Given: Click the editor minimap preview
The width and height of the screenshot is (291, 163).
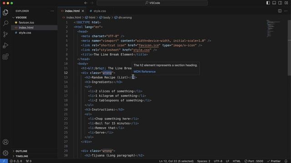Looking at the screenshot, I should tap(273, 28).
